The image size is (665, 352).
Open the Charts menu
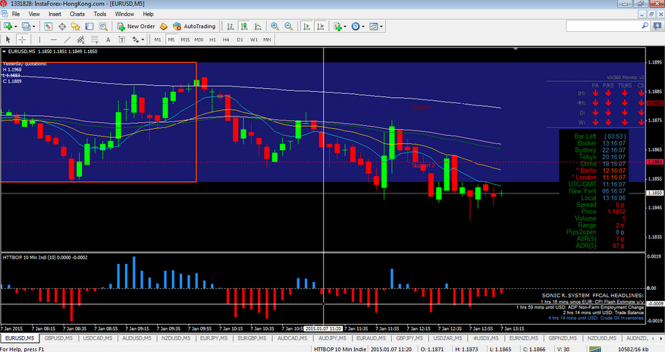[x=77, y=14]
